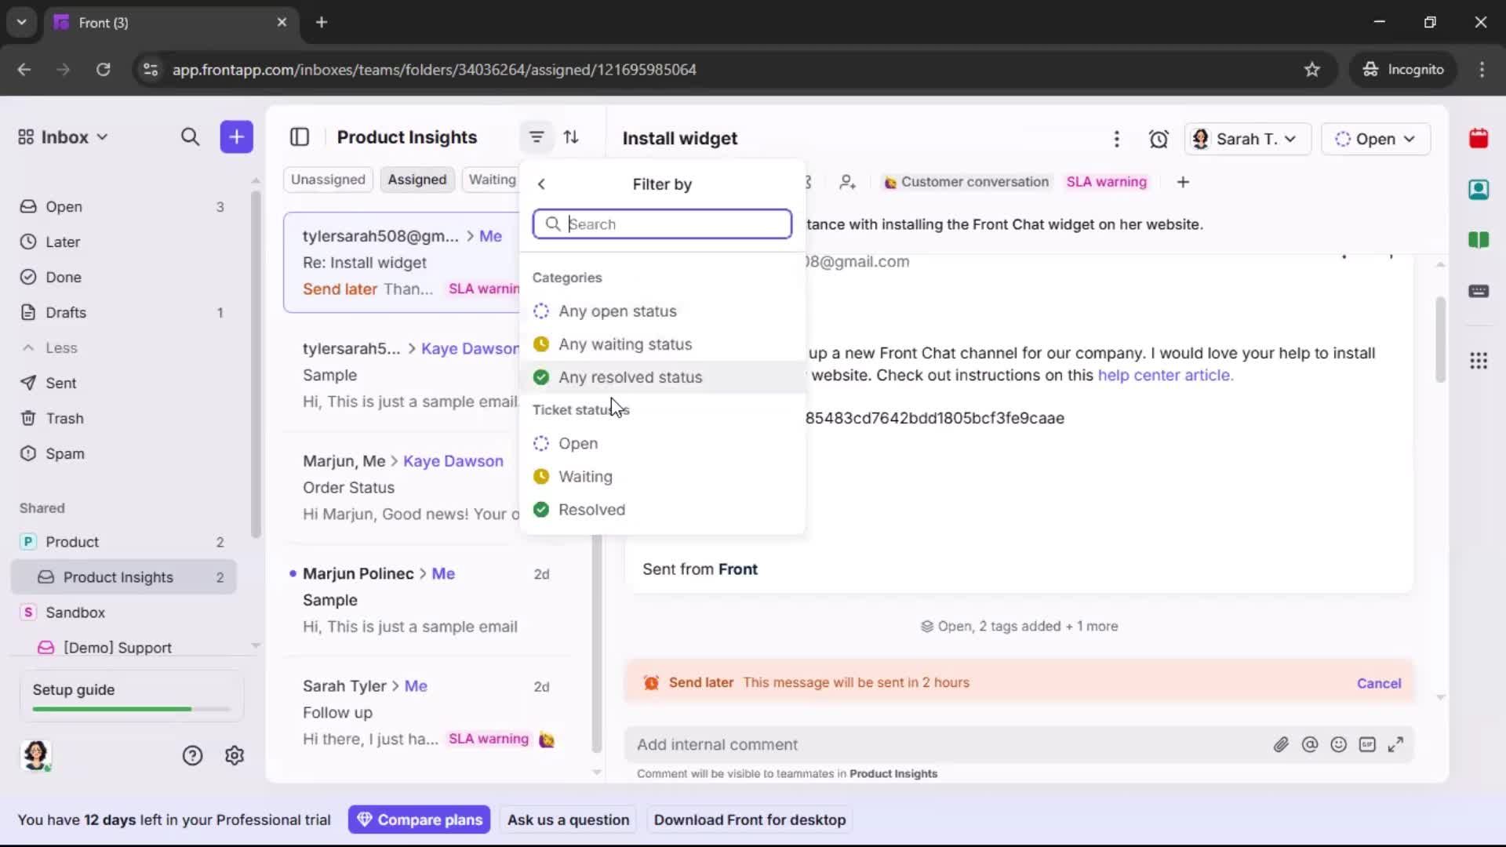The image size is (1506, 847).
Task: Open the knowledge base panel
Action: pyautogui.click(x=1479, y=240)
